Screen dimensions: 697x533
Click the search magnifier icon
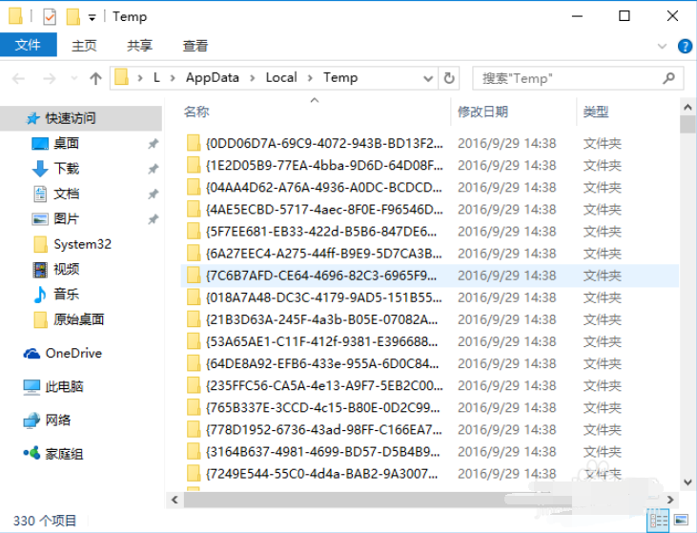tap(668, 78)
